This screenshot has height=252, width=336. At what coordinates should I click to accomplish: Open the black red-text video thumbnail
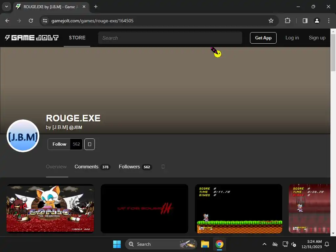(144, 208)
